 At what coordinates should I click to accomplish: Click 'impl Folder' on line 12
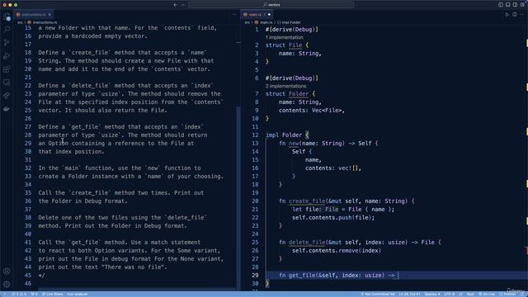[x=284, y=135]
